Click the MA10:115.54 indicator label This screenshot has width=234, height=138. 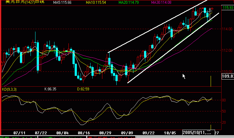(x=96, y=2)
